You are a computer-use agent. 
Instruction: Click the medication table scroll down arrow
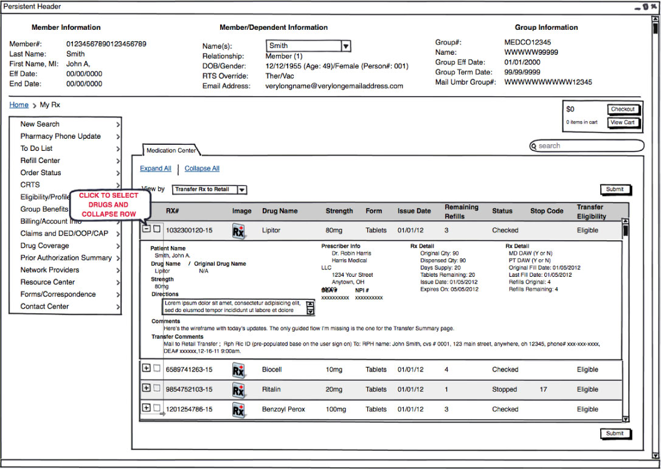tap(626, 419)
